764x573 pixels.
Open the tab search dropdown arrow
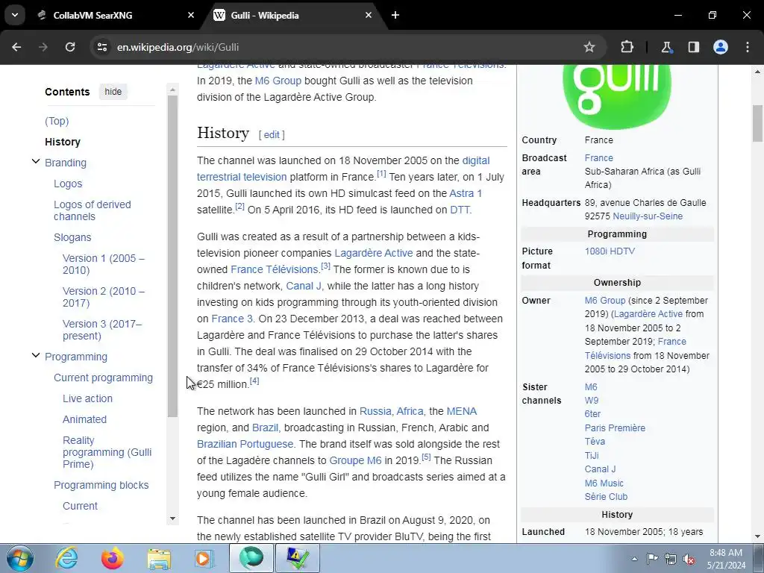pyautogui.click(x=15, y=15)
